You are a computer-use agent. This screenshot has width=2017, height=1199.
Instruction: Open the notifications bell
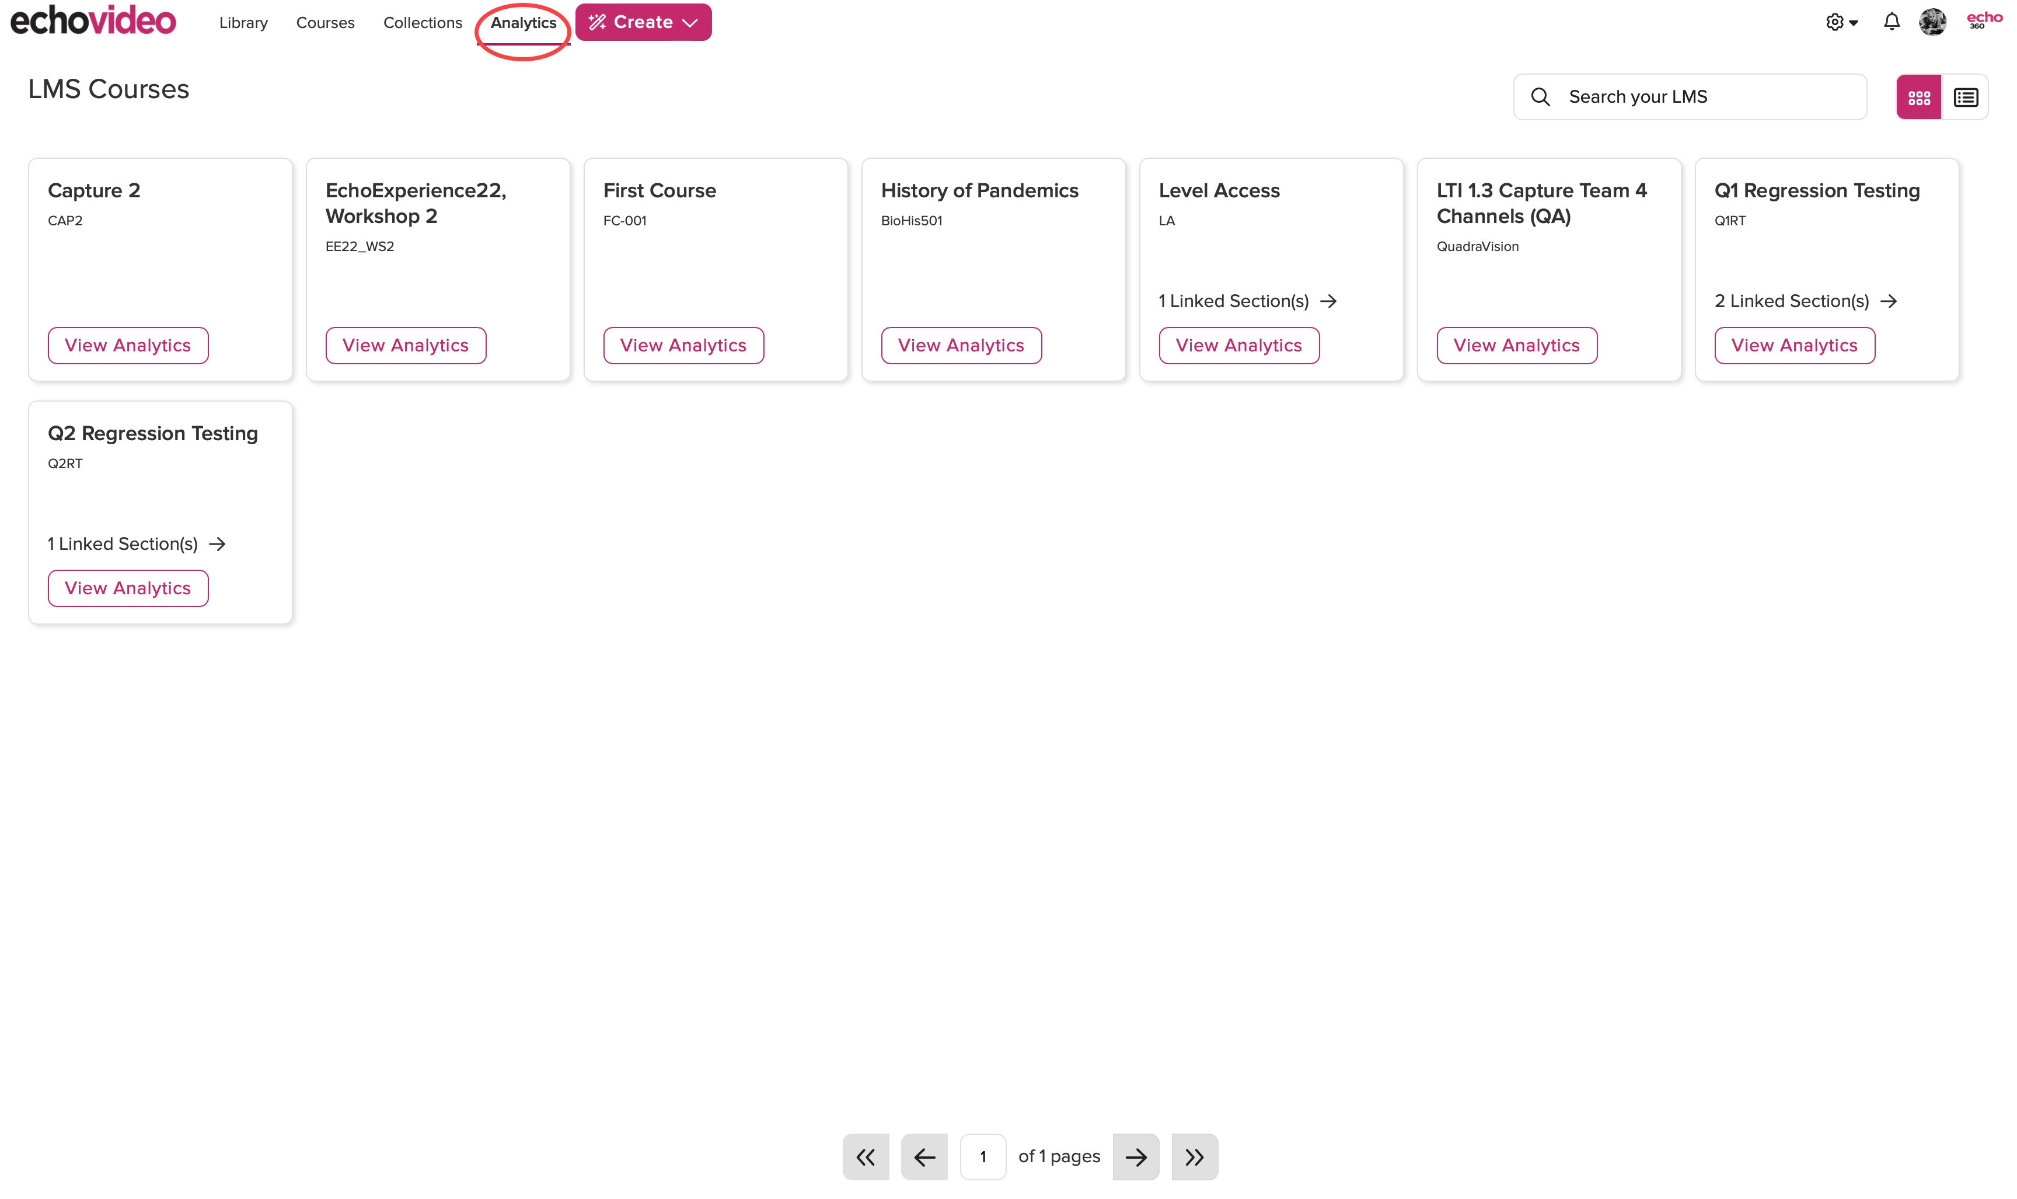coord(1891,22)
